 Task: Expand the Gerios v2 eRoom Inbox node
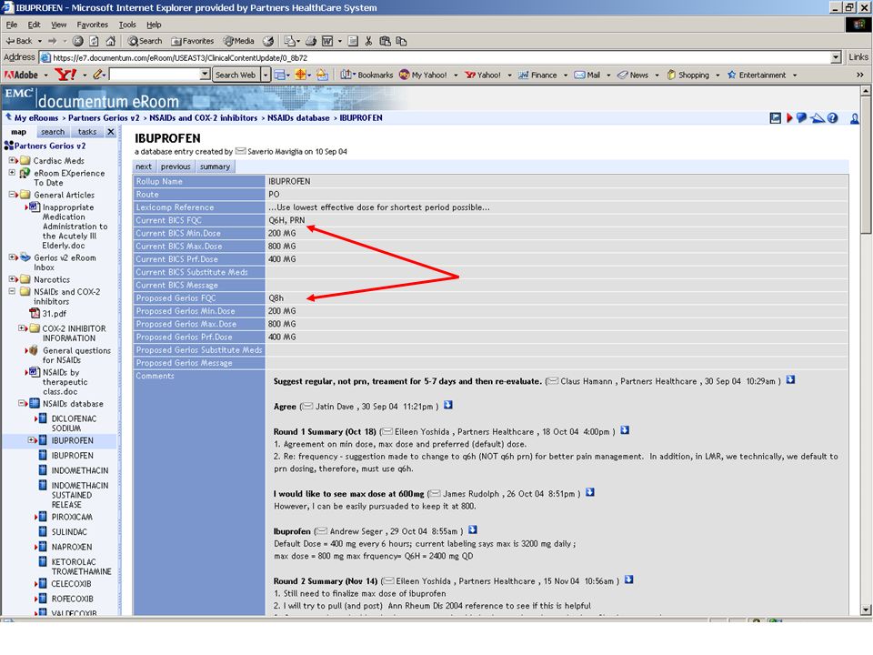pyautogui.click(x=12, y=257)
